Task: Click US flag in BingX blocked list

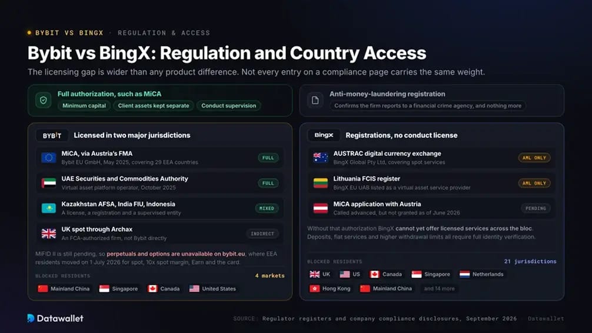Action: coord(345,274)
